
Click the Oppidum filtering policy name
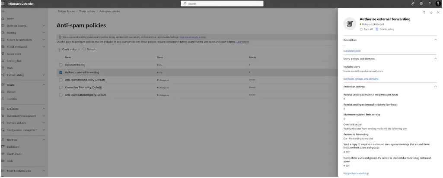75,65
